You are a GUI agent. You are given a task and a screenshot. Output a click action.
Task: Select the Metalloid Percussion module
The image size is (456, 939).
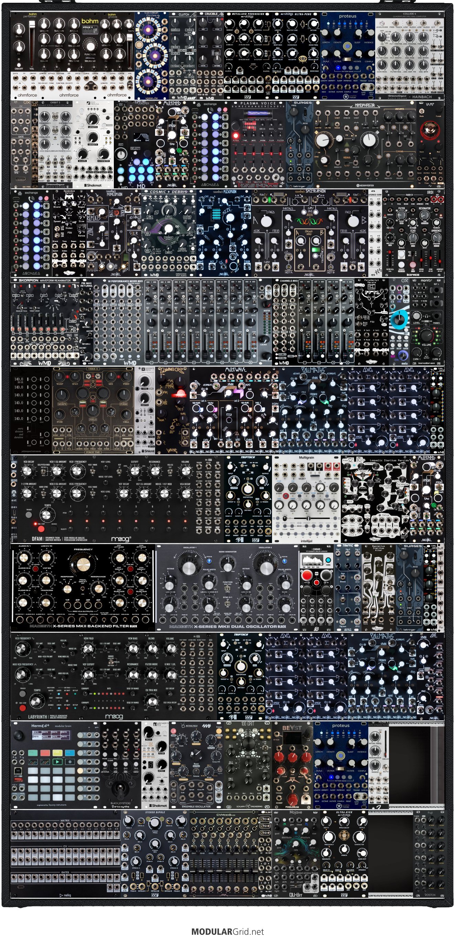pyautogui.click(x=248, y=56)
